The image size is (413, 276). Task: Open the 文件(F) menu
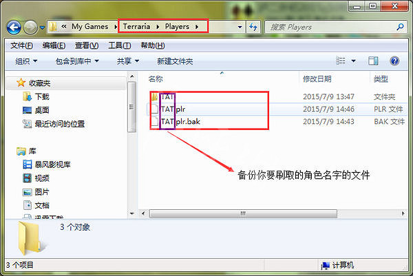point(21,45)
